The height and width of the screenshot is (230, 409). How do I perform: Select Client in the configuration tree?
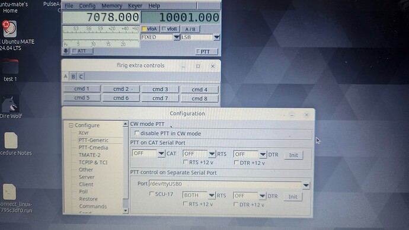point(86,184)
